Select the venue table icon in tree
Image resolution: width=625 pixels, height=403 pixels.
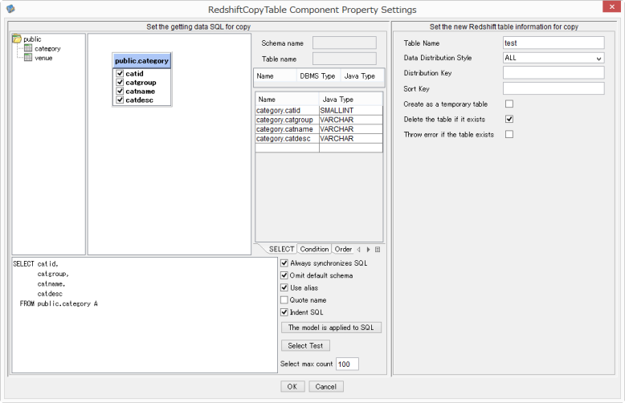pos(28,57)
